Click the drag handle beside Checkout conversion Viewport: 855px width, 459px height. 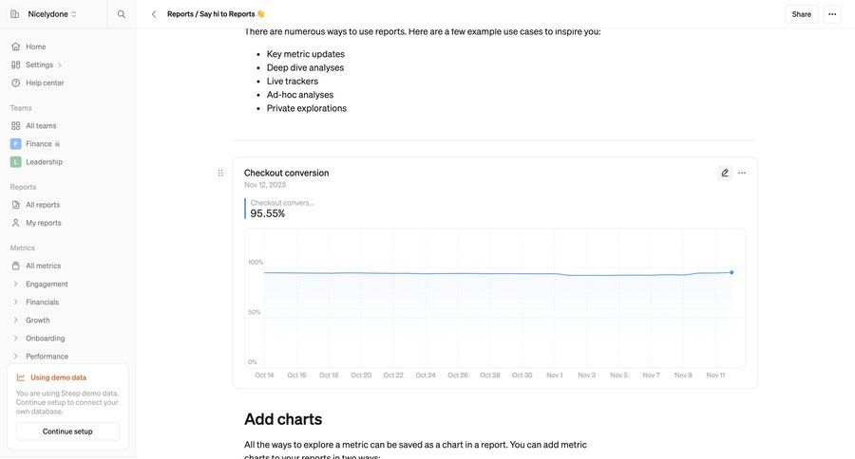[220, 174]
